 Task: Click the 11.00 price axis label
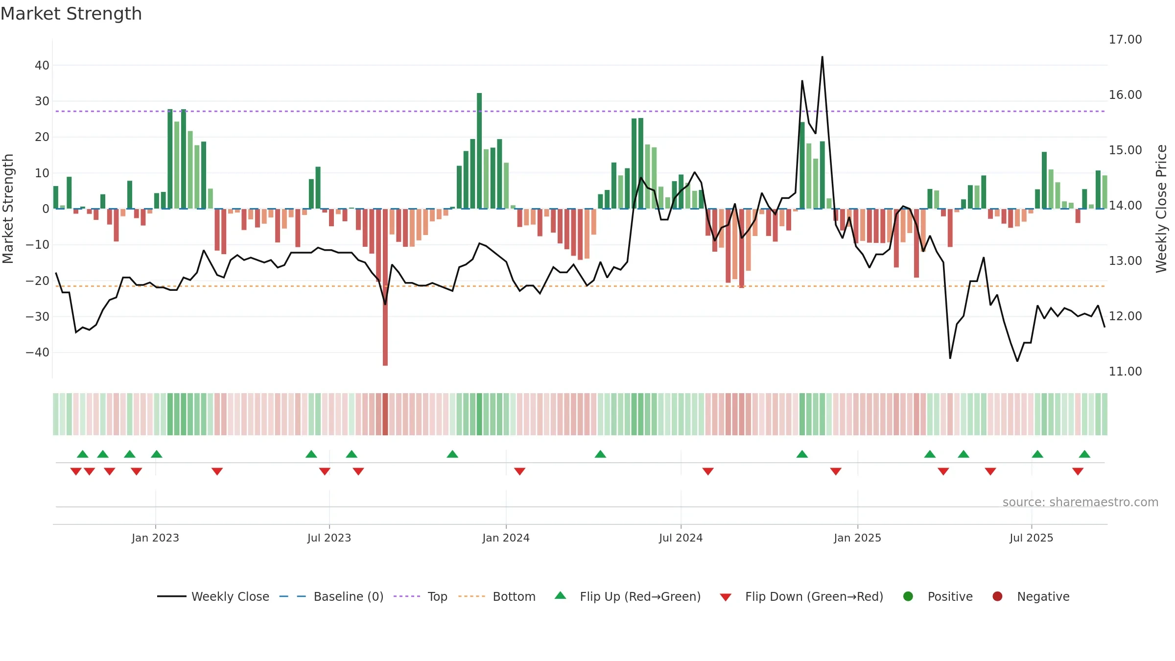tap(1125, 372)
